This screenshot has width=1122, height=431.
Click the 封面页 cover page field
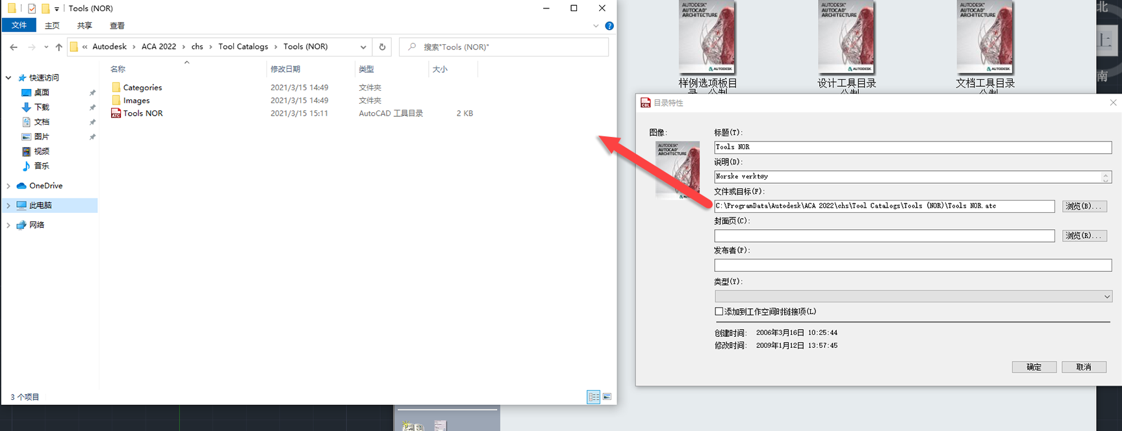884,236
